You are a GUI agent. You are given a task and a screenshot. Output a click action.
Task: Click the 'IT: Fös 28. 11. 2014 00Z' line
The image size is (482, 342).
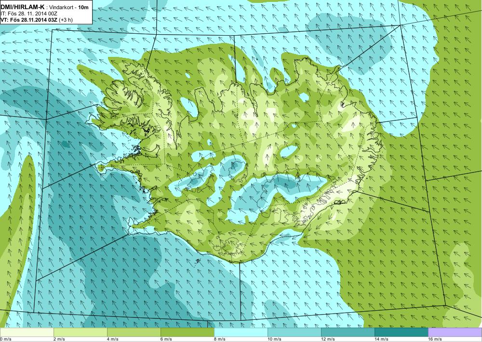(29, 14)
